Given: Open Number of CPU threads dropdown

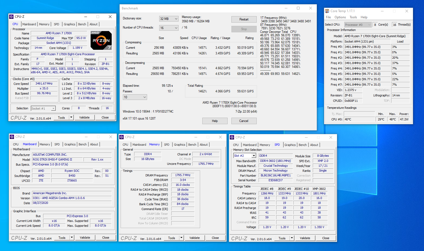Looking at the screenshot, I should tap(169, 28).
